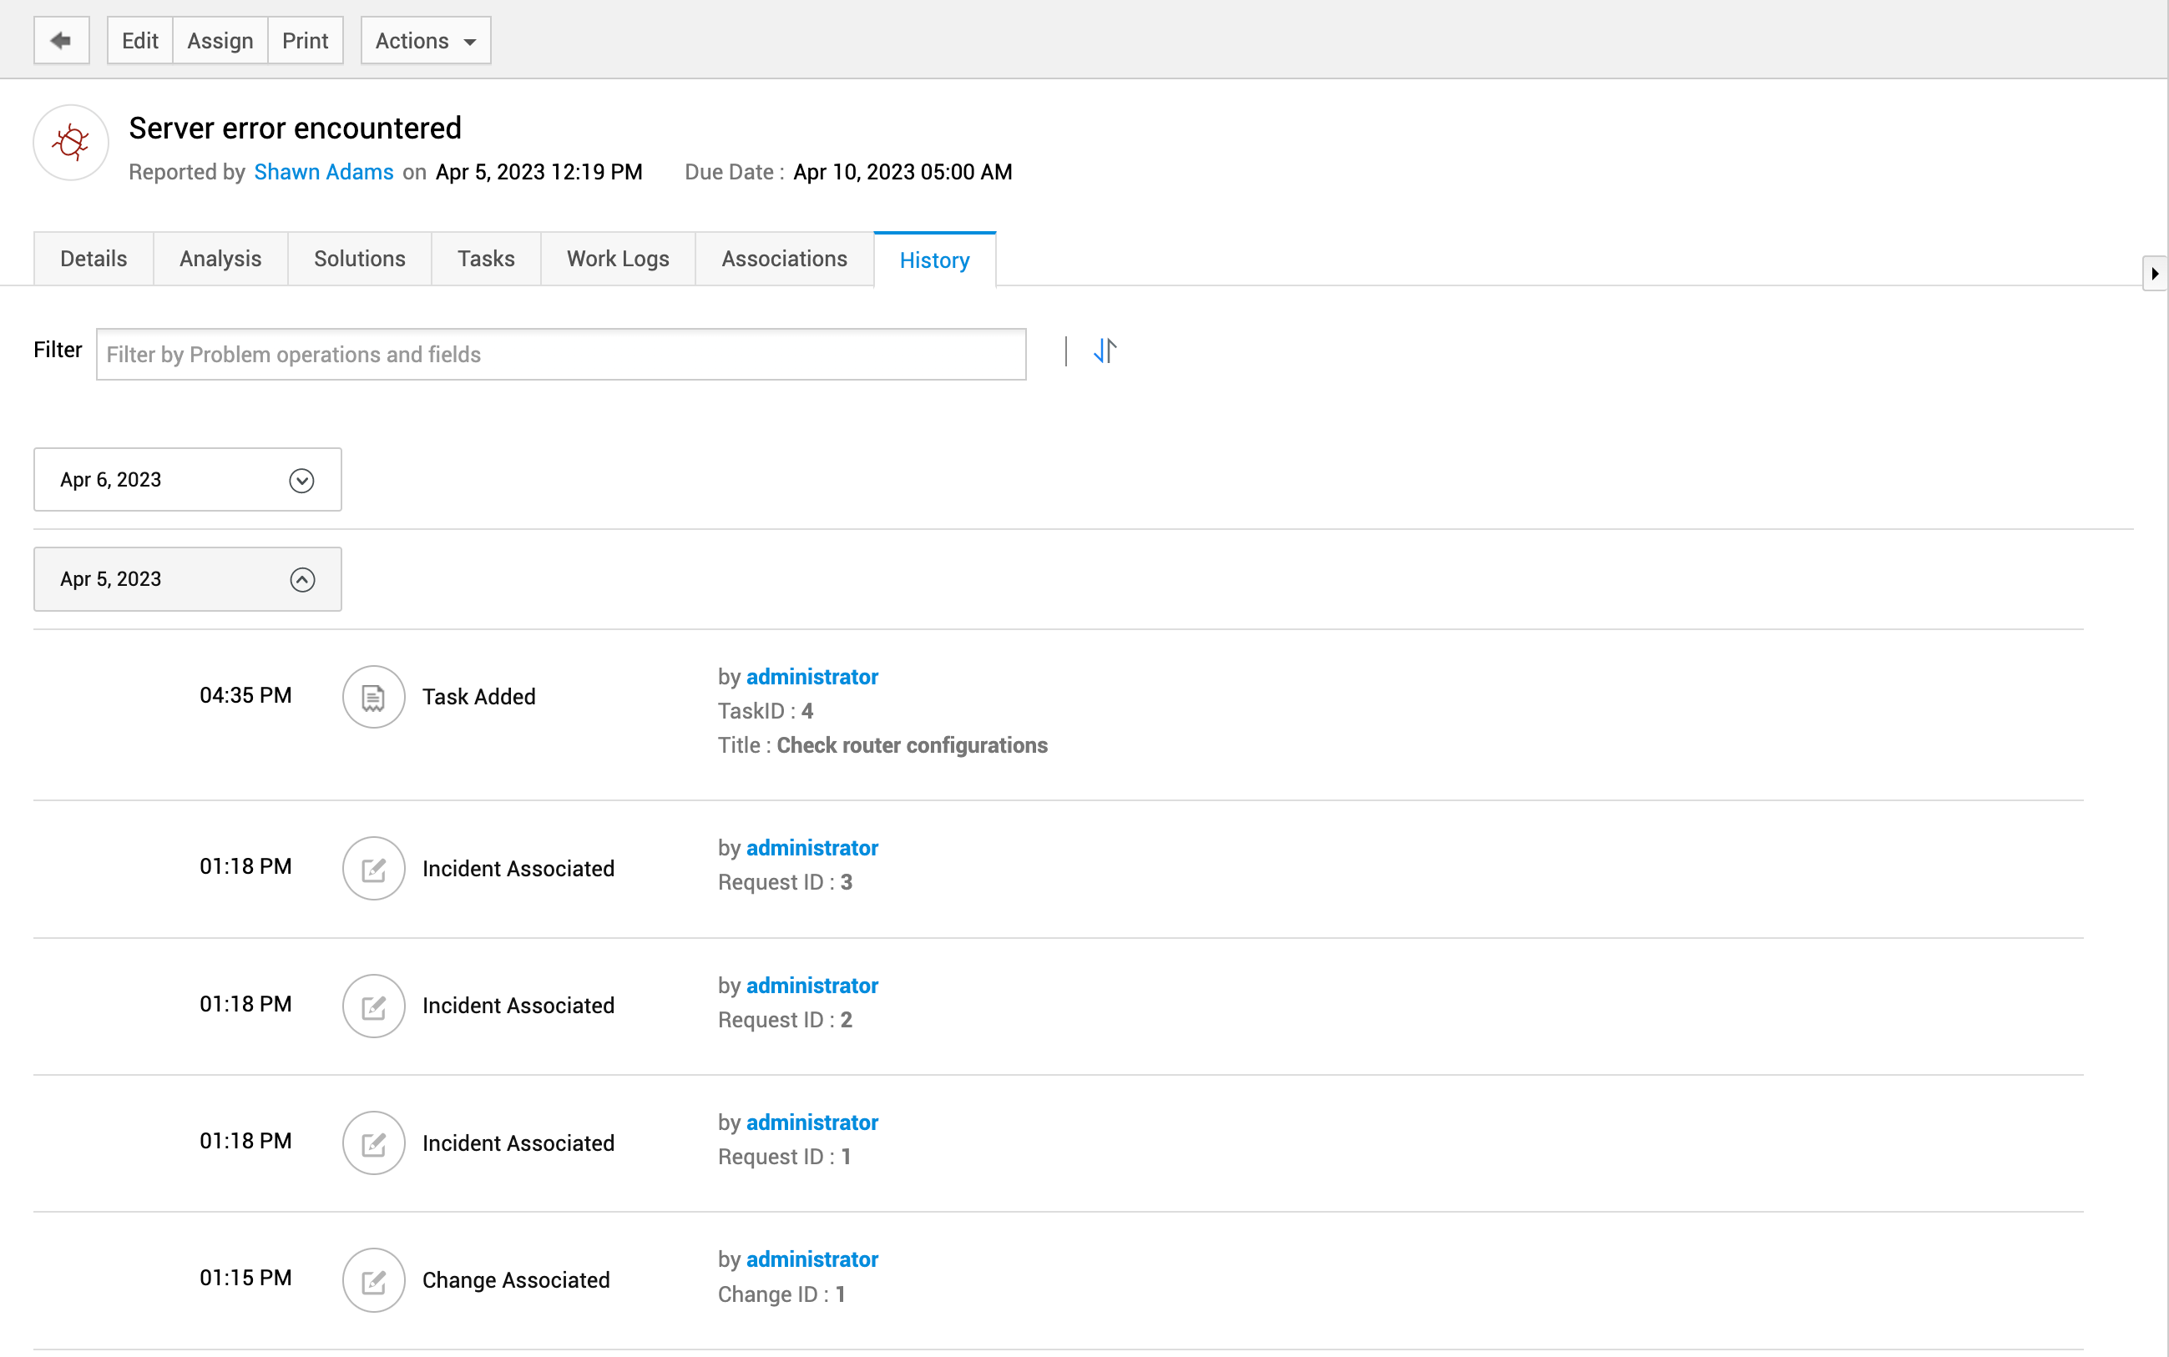Click the red bug problem icon
Viewport: 2169px width, 1357px height.
tap(71, 142)
